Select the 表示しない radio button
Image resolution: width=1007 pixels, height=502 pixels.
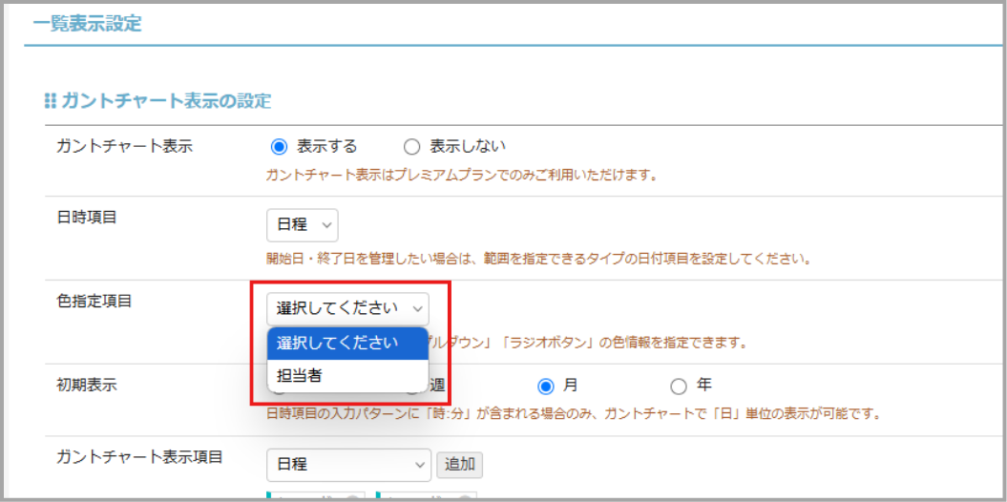pos(411,147)
